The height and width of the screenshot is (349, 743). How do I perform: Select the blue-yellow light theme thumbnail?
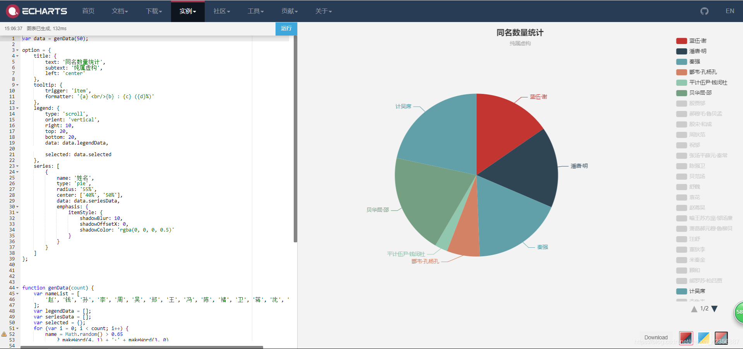704,338
